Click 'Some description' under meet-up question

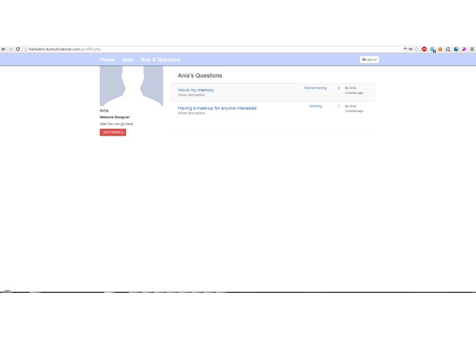point(191,114)
